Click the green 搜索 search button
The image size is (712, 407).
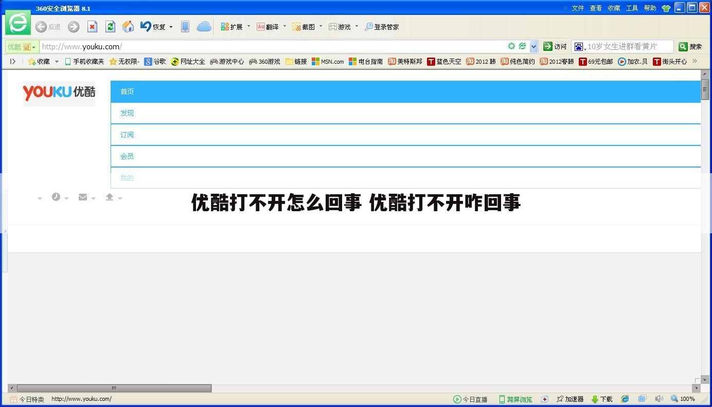690,47
